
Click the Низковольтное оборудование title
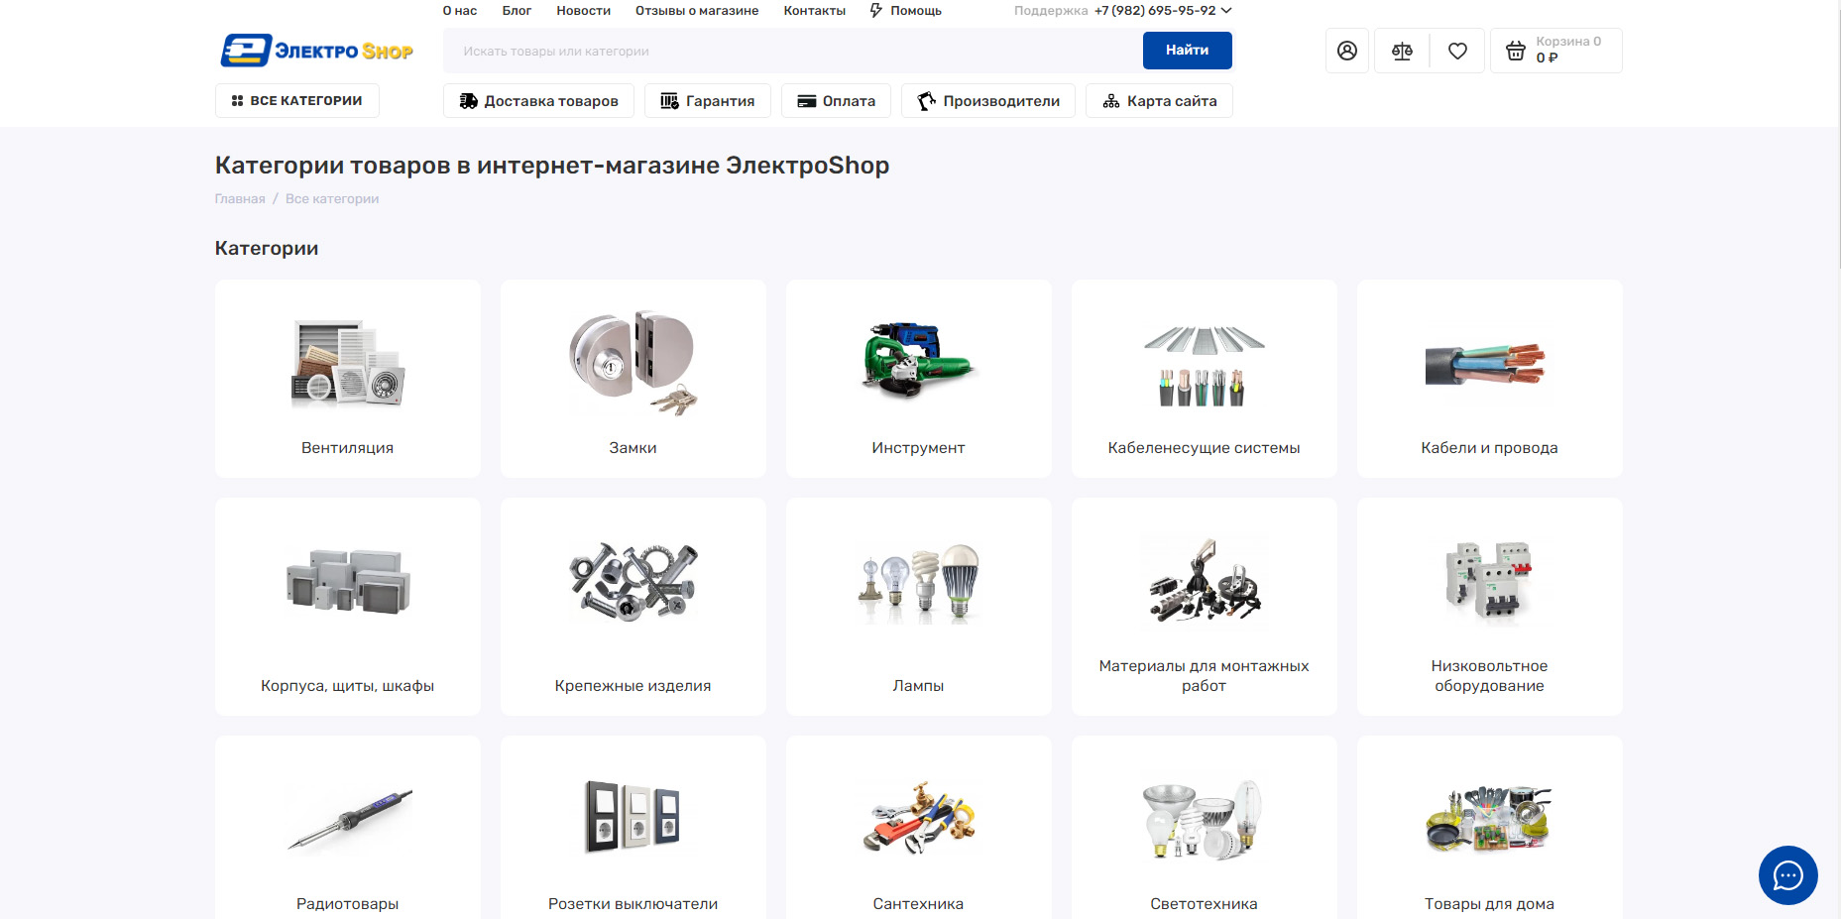click(x=1489, y=676)
